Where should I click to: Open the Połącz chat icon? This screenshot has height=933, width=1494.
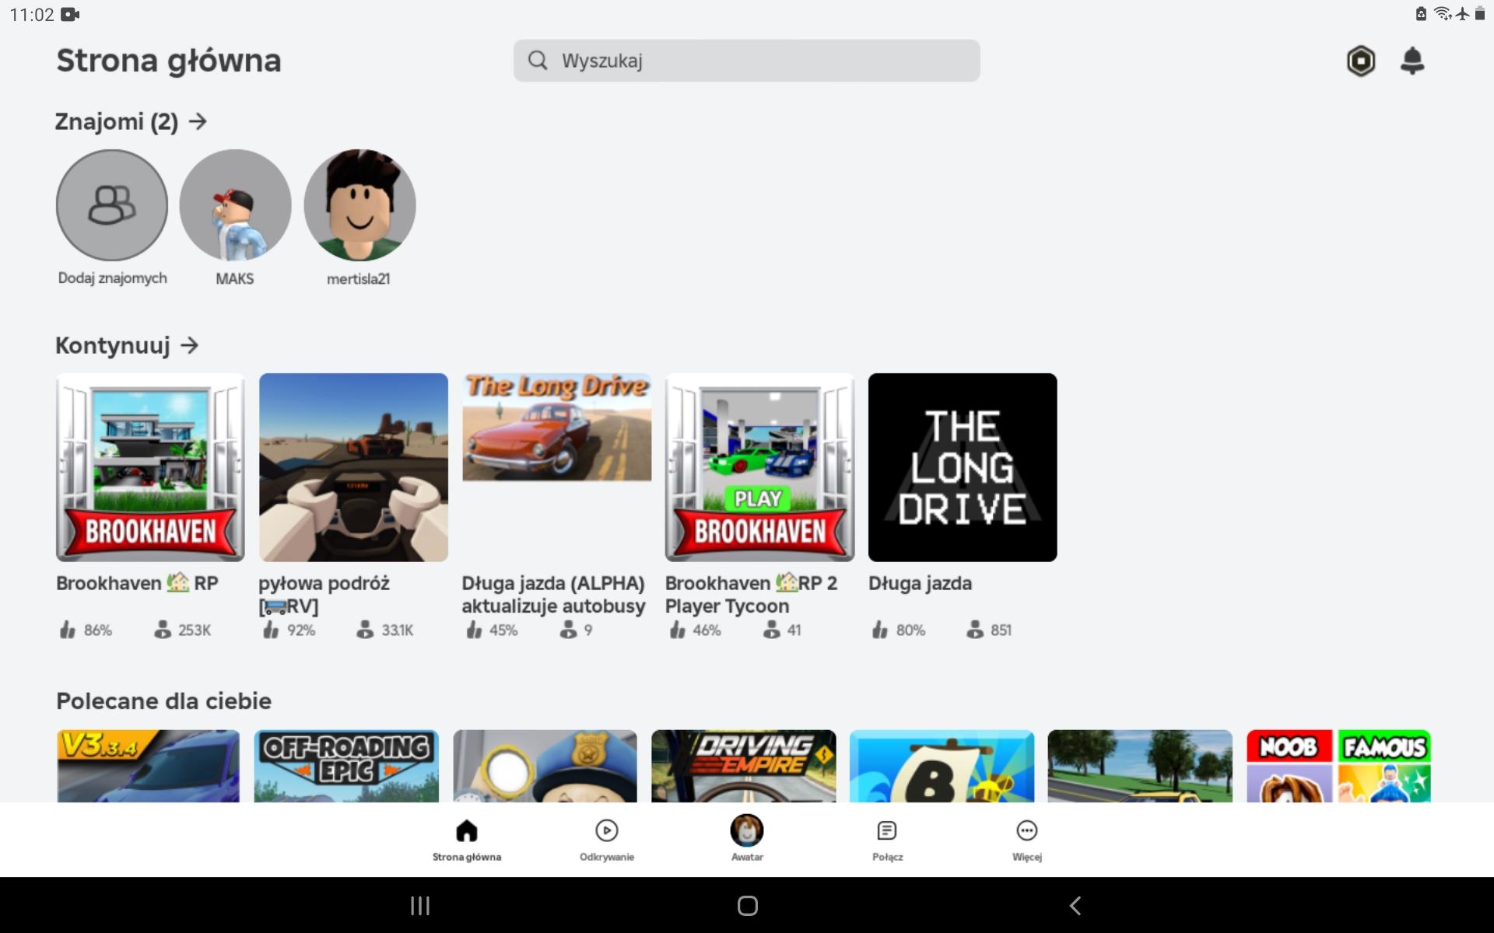click(x=887, y=831)
